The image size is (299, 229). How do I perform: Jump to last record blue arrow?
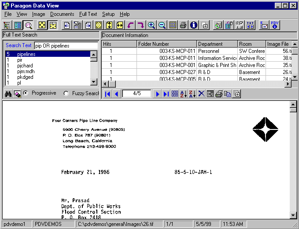pos(166,94)
